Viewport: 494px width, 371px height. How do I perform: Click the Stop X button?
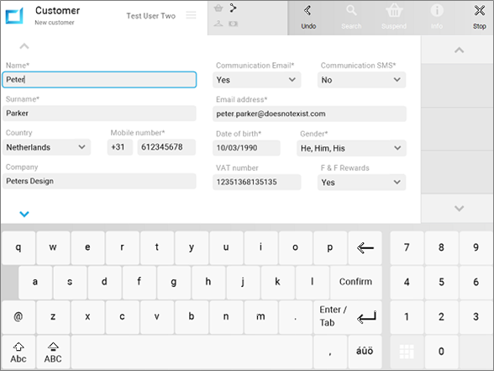point(479,18)
